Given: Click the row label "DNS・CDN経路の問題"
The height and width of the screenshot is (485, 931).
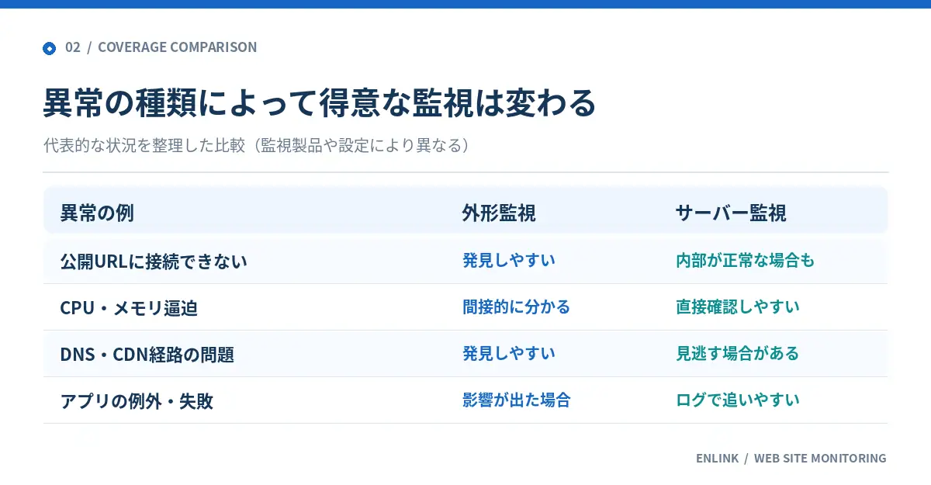Looking at the screenshot, I should [x=147, y=354].
